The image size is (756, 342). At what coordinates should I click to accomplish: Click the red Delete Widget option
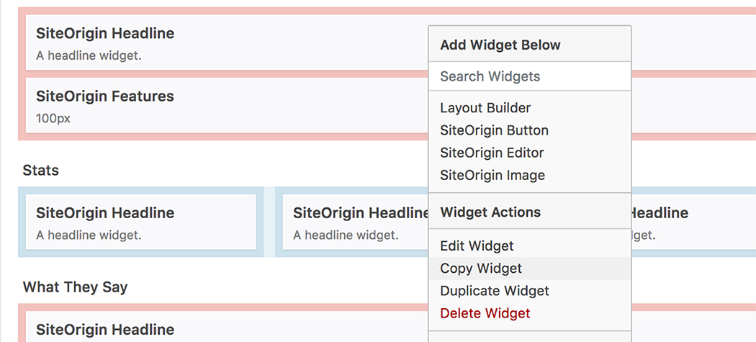[x=529, y=313]
